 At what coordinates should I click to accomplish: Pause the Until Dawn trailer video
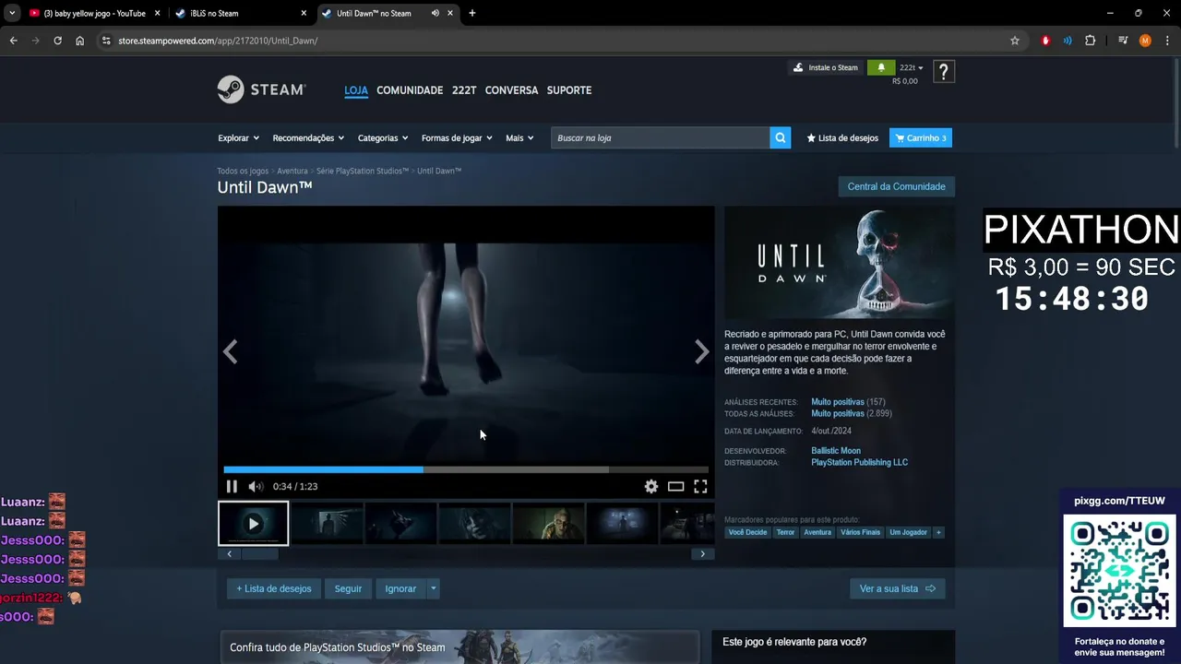(232, 487)
